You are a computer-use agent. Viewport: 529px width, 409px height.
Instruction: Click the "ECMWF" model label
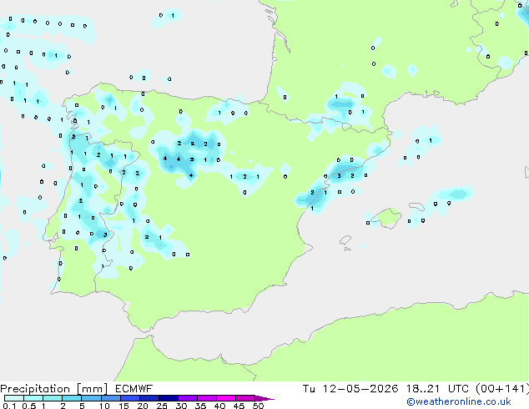(134, 389)
